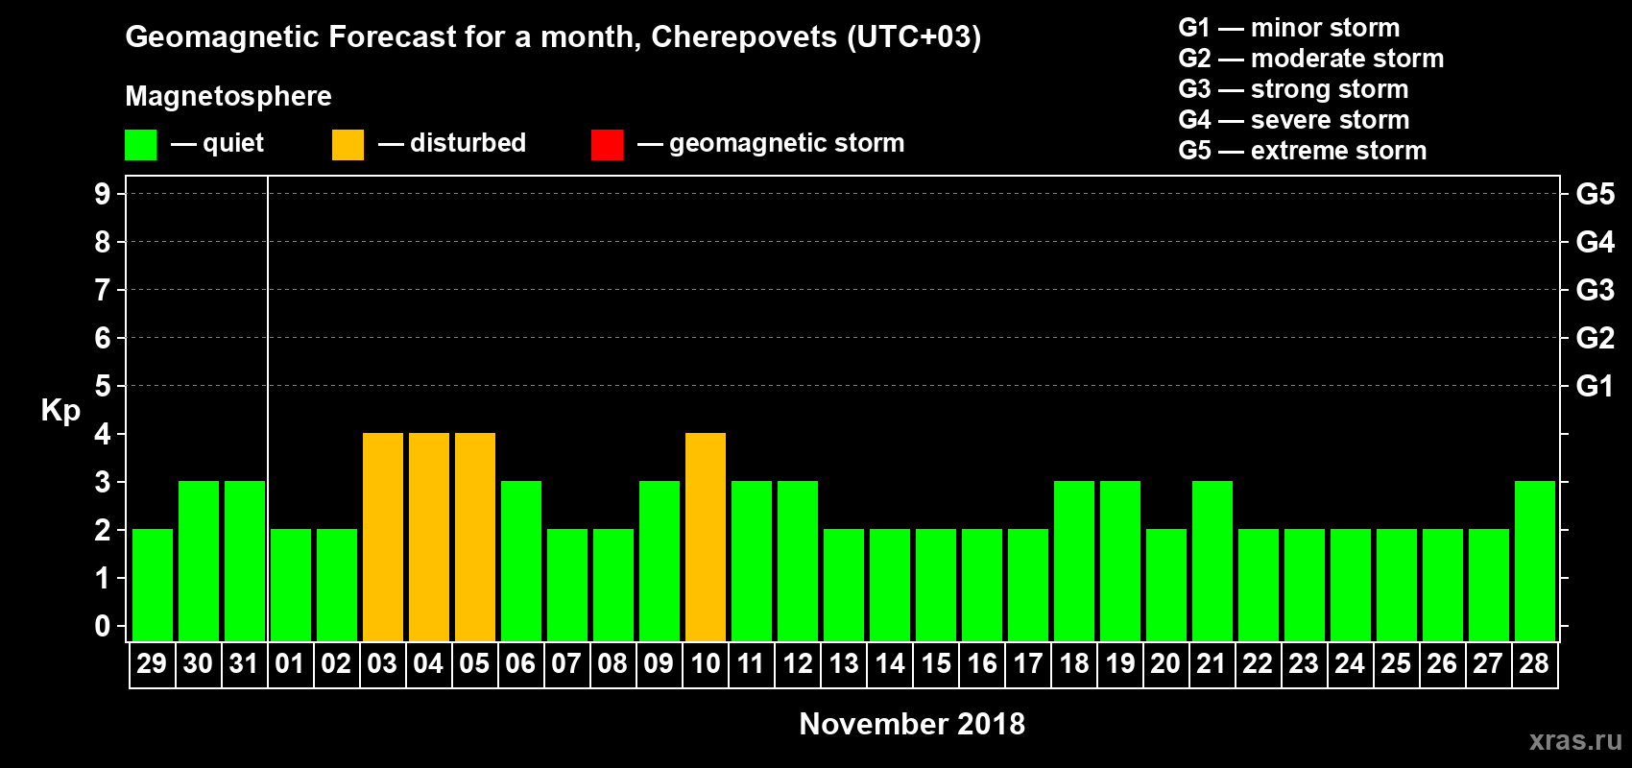The width and height of the screenshot is (1632, 768).
Task: Click the 'Magnetosphere' heading
Action: click(228, 97)
